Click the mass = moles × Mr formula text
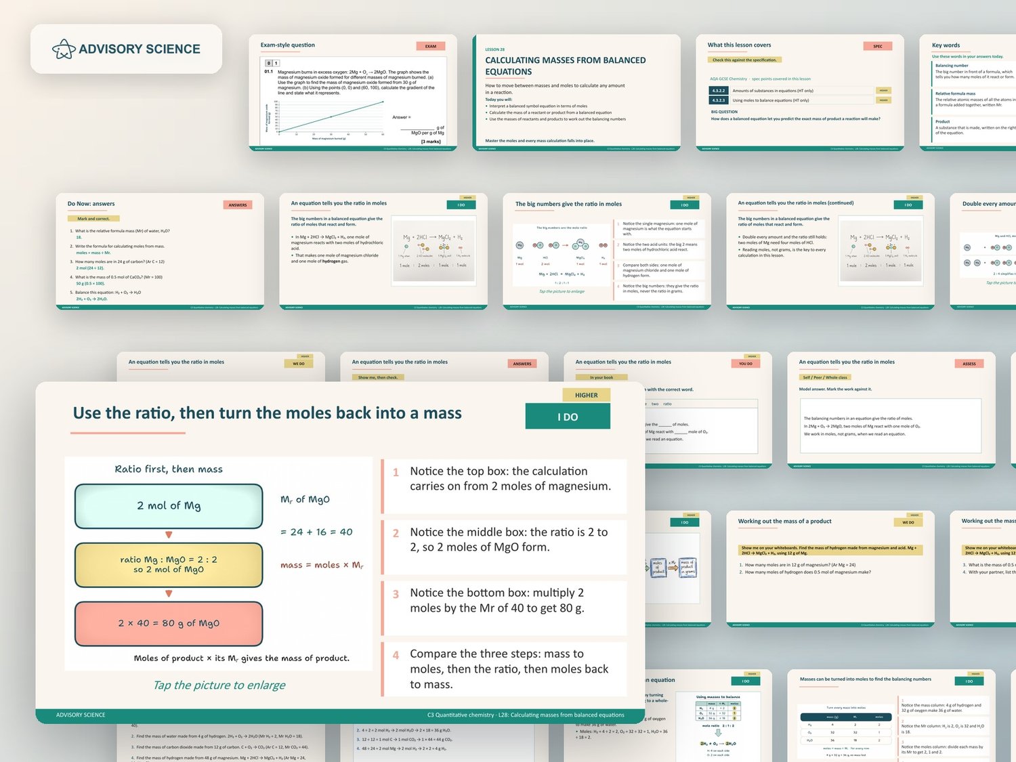This screenshot has height=762, width=1016. [x=322, y=565]
